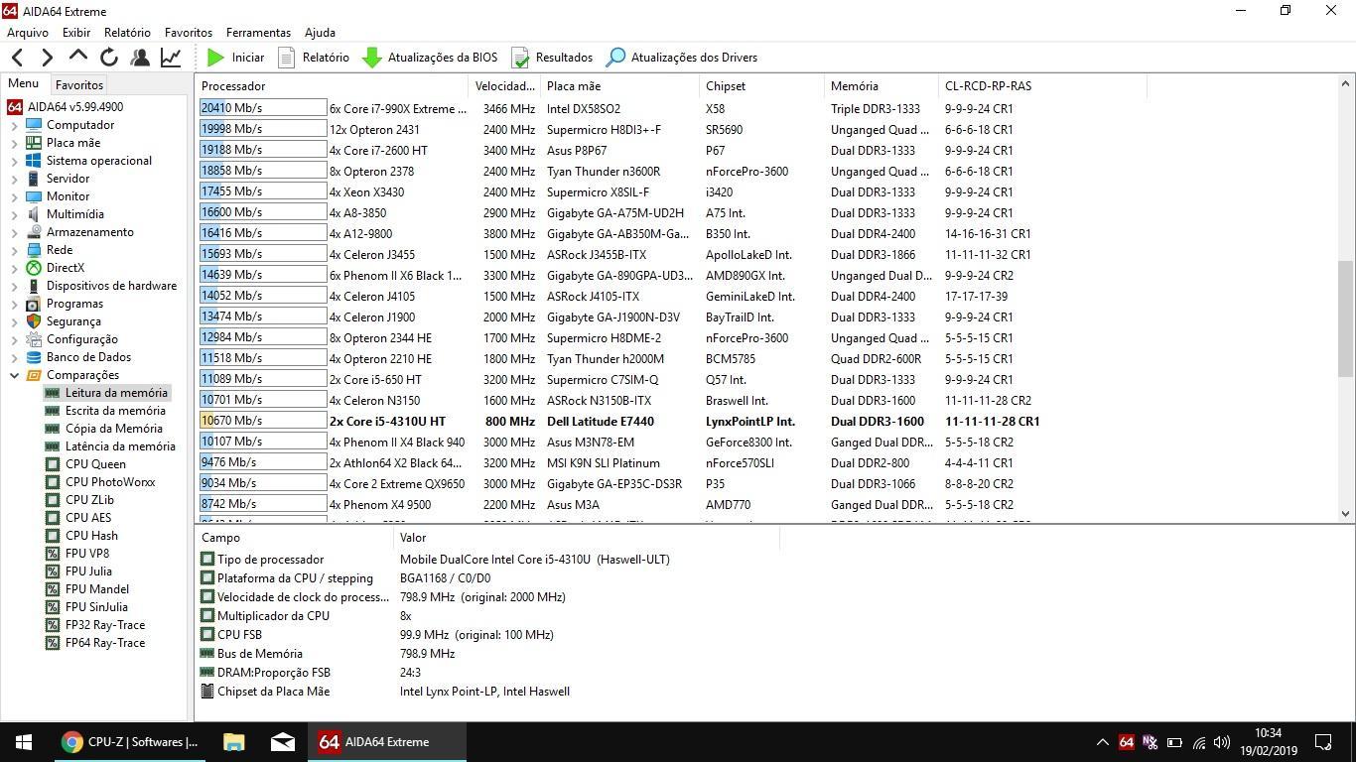Screen dimensions: 1356x762
Task: Expand the Monitor tree node
Action: tap(14, 196)
